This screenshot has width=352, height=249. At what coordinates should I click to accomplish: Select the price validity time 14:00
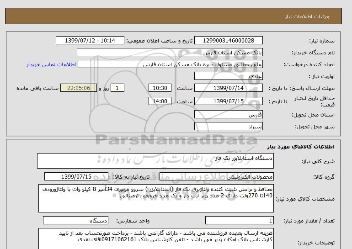coord(160,101)
